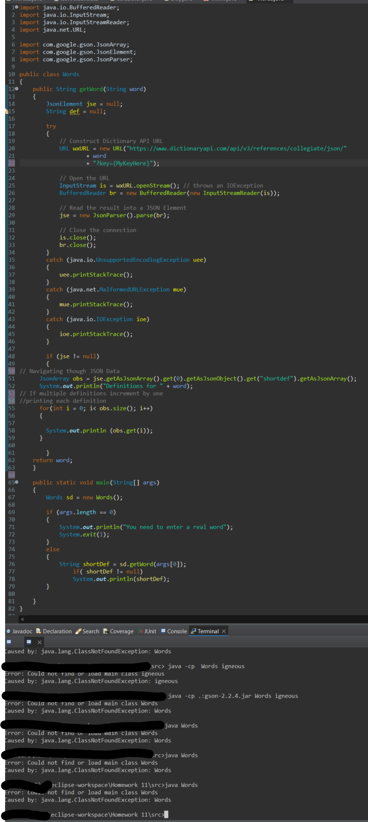Click the scroll-left arrow of editor scrollbar
This screenshot has width=368, height=822.
(x=22, y=619)
